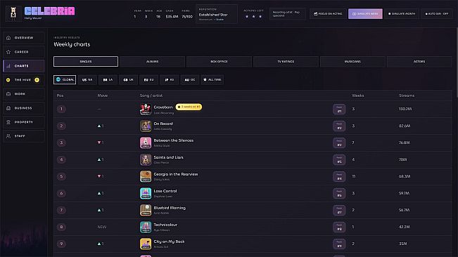This screenshot has width=458, height=257.
Task: Click the NEW marker in Technicolour row
Action: point(102,227)
